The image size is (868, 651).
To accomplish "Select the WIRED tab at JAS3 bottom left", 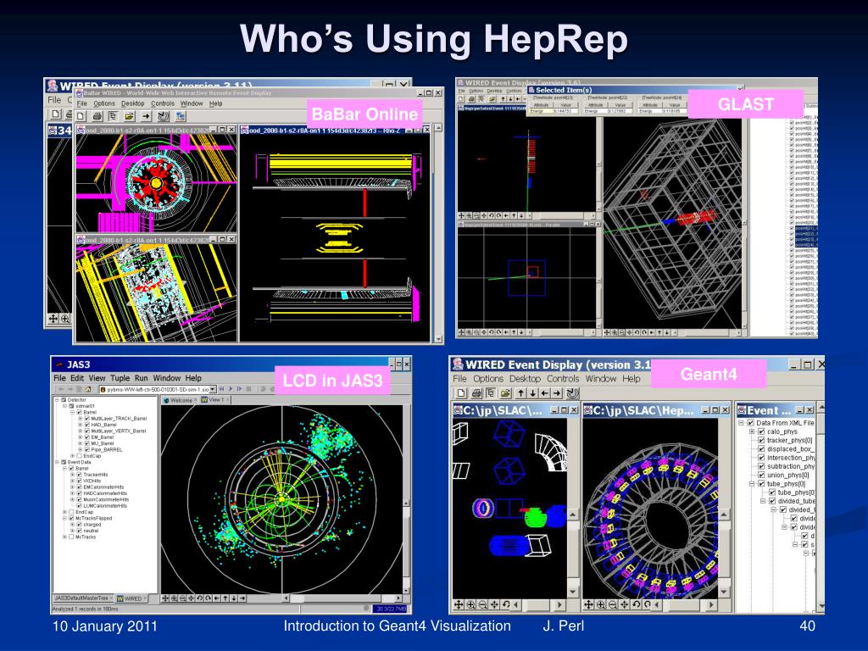I will (x=131, y=598).
